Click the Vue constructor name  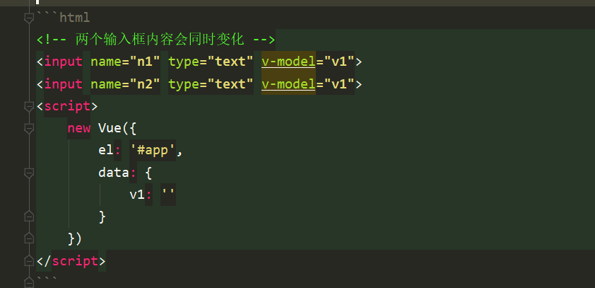(x=110, y=128)
